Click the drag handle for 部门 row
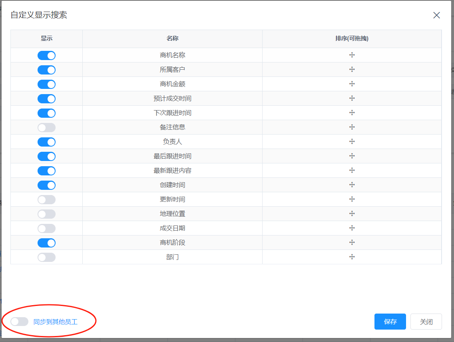Viewport: 454px width, 342px height. pos(352,257)
